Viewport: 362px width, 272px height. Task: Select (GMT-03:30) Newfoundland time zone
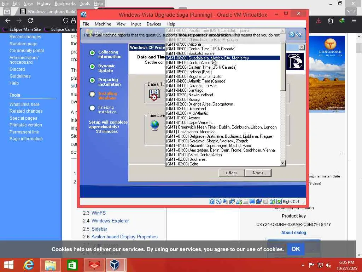223,95
